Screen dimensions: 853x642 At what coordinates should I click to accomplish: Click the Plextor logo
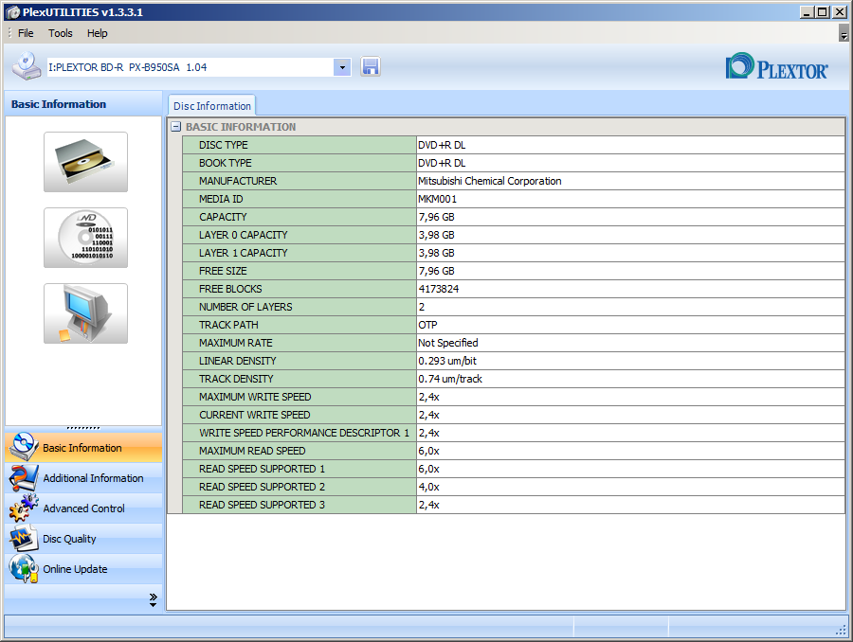click(x=777, y=66)
